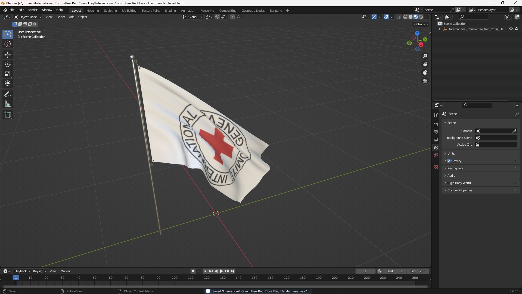
Task: Open the Playback dropdown in timeline
Action: (22, 271)
